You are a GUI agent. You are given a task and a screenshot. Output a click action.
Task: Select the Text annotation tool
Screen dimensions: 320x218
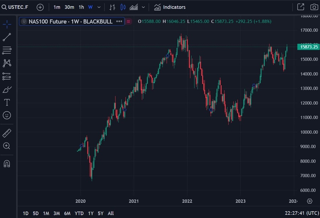click(7, 102)
